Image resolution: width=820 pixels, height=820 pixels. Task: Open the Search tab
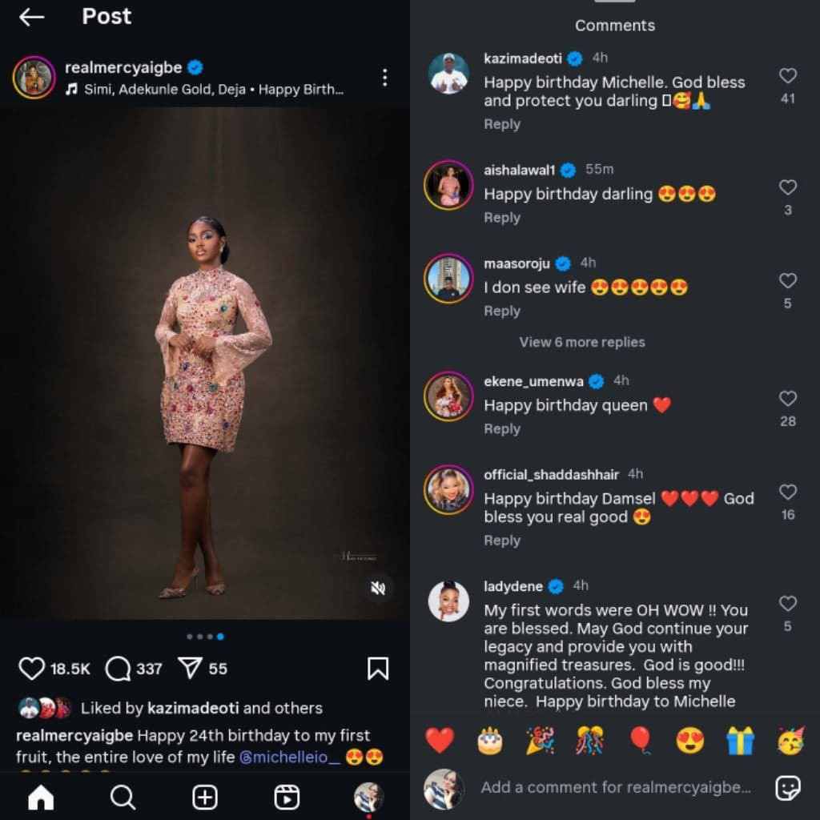123,797
